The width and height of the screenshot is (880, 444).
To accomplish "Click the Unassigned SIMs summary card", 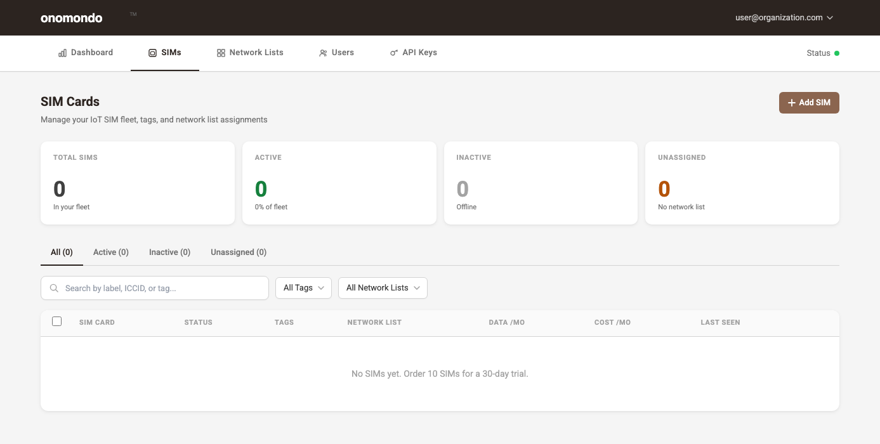I will tap(742, 183).
